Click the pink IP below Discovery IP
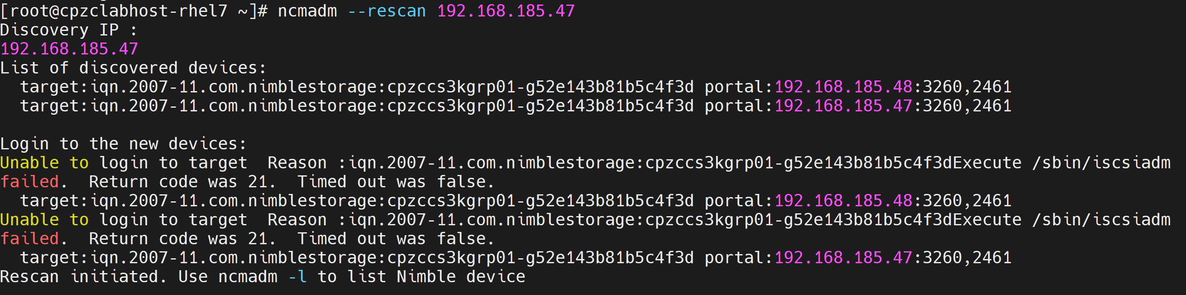Viewport: 1186px width, 295px height. pos(69,49)
